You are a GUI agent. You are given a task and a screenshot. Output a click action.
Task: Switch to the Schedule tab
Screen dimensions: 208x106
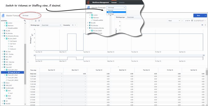click(122, 2)
